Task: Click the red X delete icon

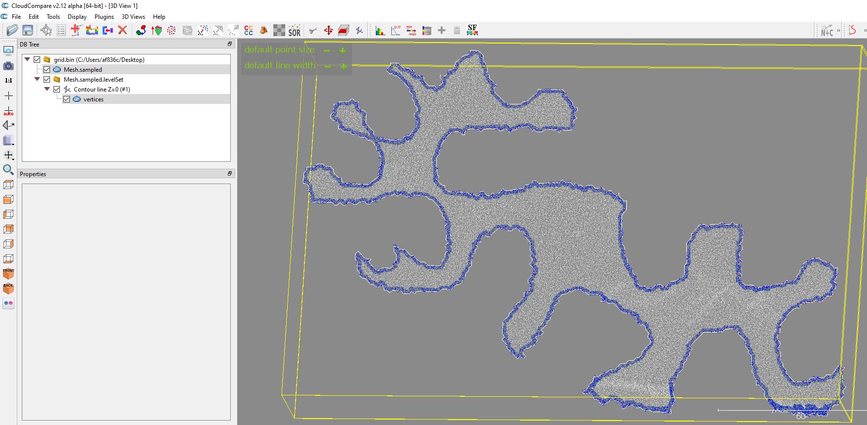Action: tap(123, 30)
